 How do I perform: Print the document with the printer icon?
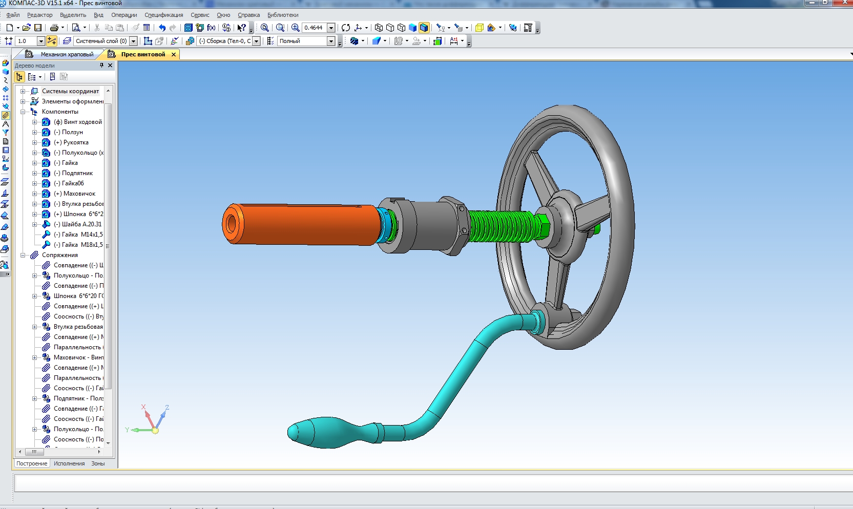(x=54, y=28)
